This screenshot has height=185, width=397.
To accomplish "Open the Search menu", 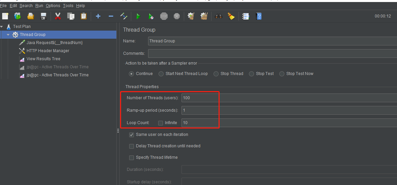I will click(26, 6).
